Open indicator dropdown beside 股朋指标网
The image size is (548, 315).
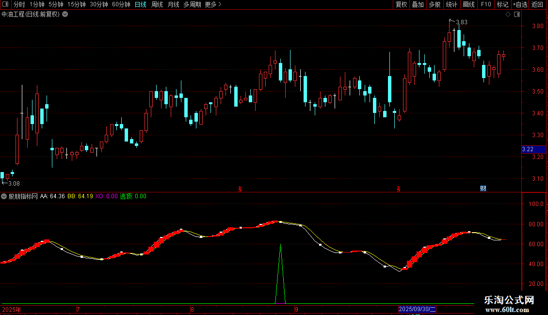(4, 196)
